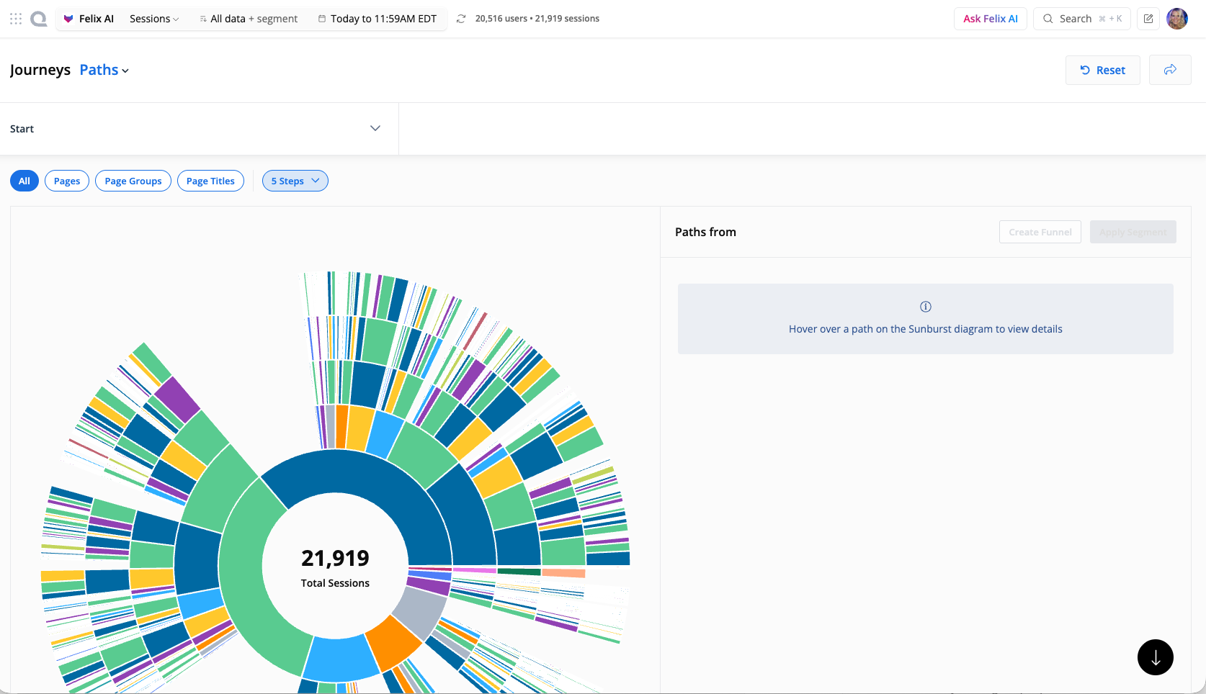1206x694 pixels.
Task: Click the Journeys title
Action: [40, 70]
